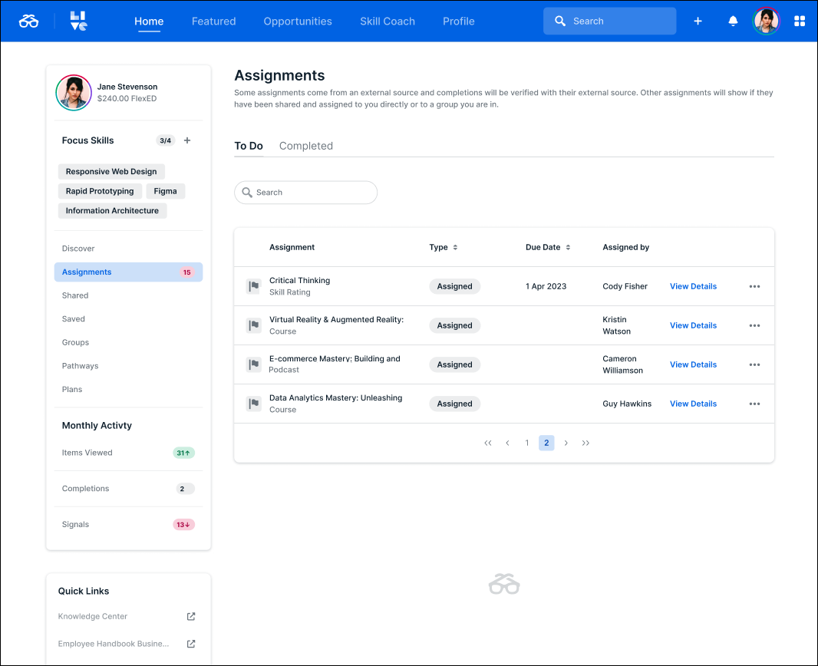Open the Skill Coach menu item
The height and width of the screenshot is (666, 818).
click(388, 21)
